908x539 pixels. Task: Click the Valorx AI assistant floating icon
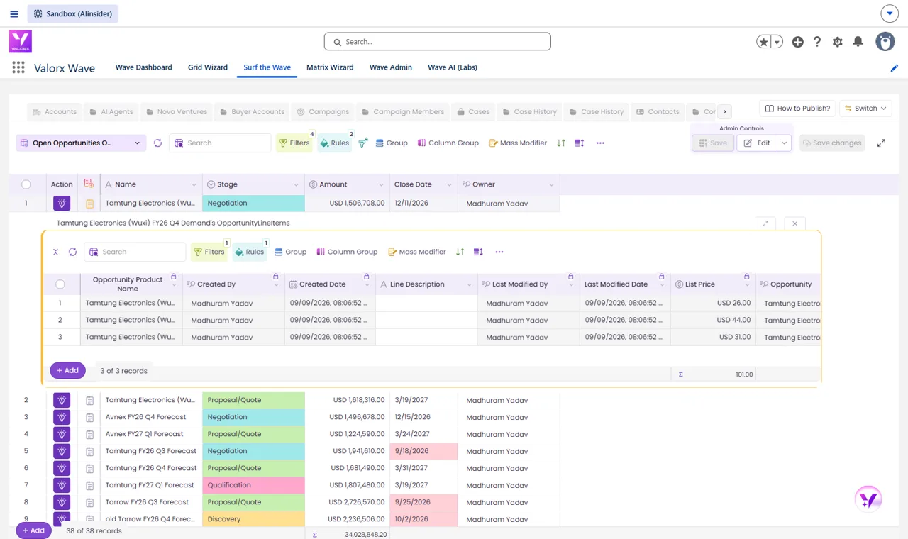coord(868,499)
